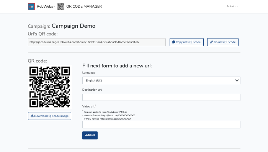Click the QR code icon in header
Screen dimensions: 268x152
[x=60, y=6]
